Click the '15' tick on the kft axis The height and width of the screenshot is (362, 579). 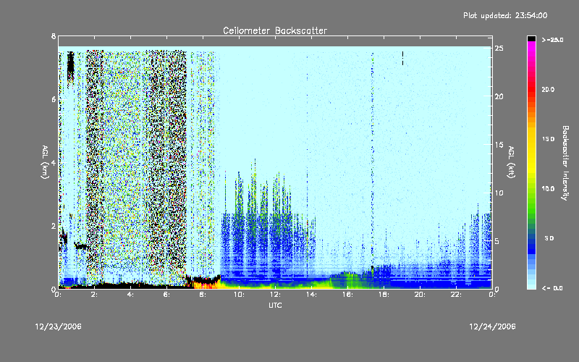499,145
